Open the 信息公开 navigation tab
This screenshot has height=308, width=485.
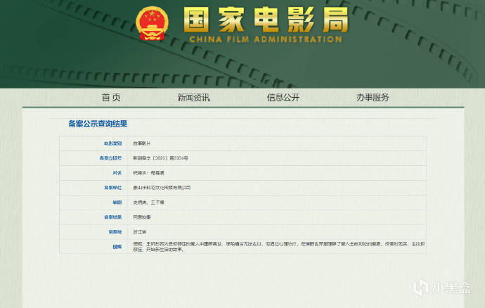(283, 98)
